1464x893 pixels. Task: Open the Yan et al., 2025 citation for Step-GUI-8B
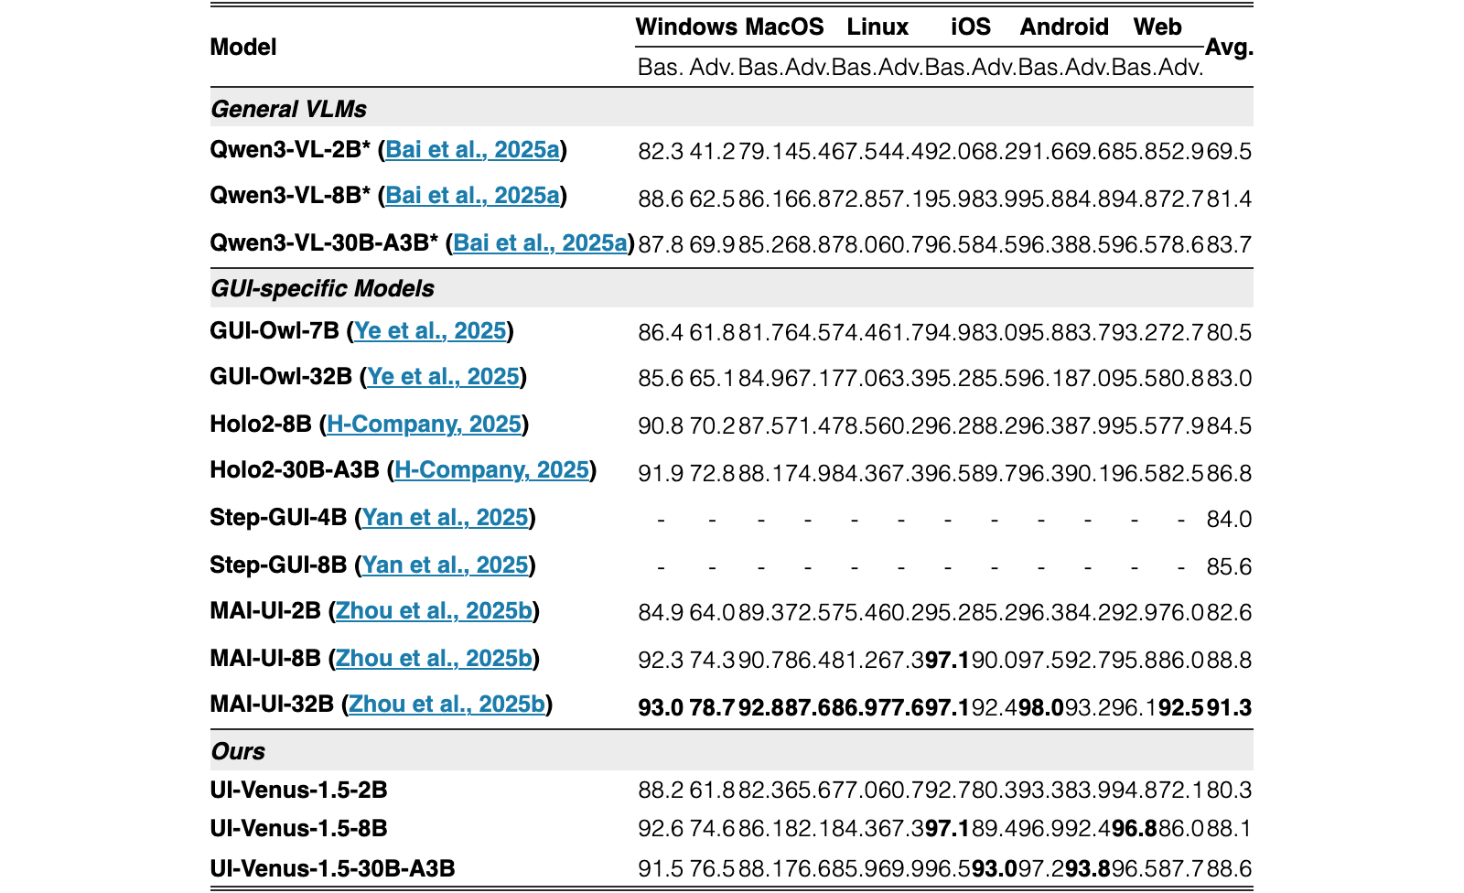point(445,565)
